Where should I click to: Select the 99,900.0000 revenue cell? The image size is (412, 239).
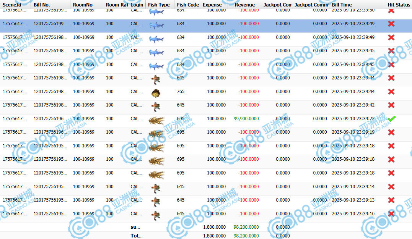point(246,119)
